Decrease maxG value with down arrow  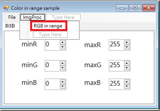pos(127,68)
